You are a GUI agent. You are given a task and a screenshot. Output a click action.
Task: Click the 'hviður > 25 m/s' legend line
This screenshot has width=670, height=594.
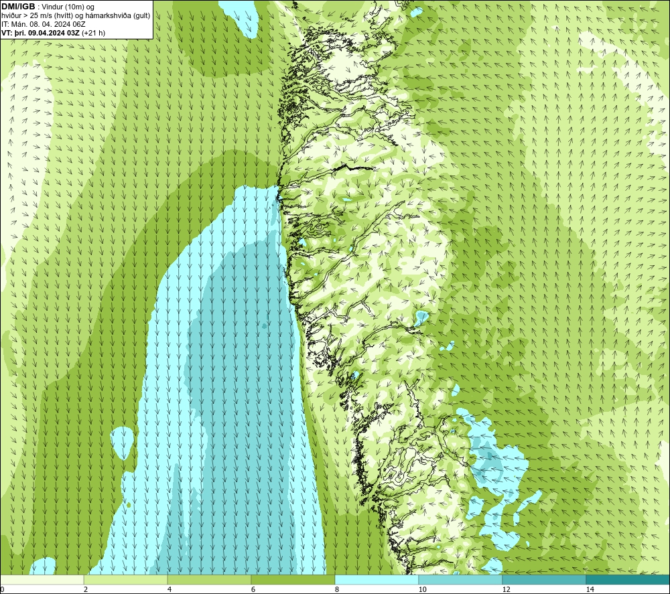coord(76,16)
